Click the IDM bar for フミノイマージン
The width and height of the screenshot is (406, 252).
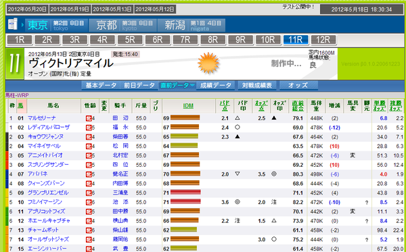point(185,201)
